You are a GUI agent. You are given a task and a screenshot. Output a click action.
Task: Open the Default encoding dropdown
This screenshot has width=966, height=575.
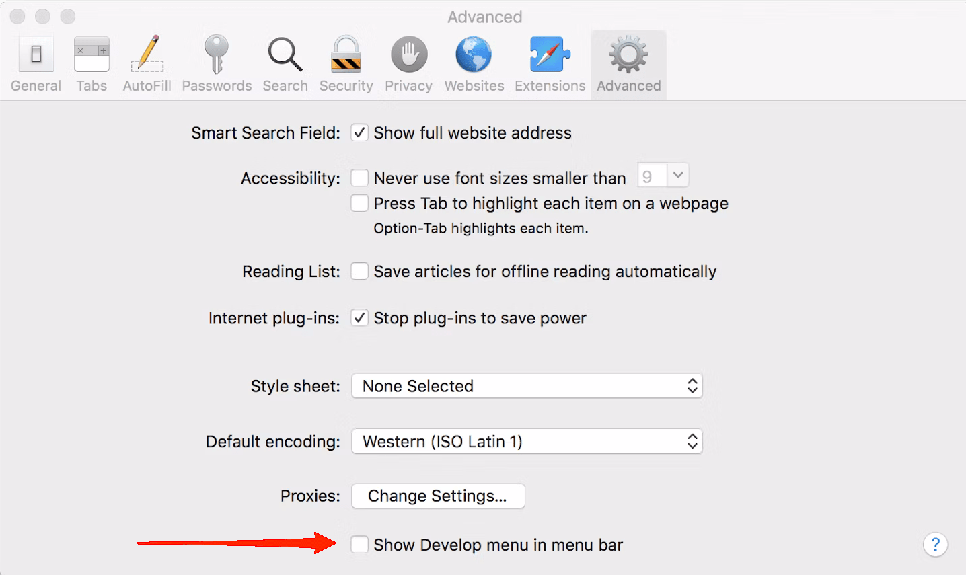coord(527,441)
